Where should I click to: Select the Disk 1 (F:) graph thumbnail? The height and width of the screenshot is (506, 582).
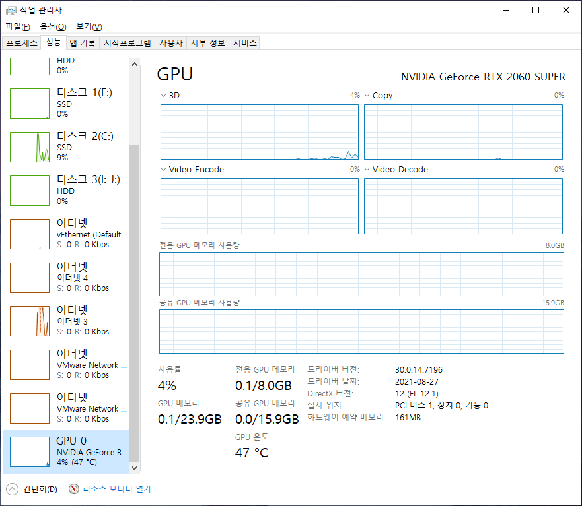(x=30, y=104)
